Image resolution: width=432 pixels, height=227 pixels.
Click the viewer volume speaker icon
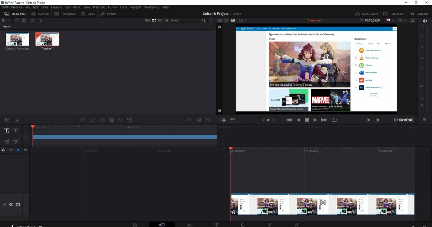coord(425,21)
